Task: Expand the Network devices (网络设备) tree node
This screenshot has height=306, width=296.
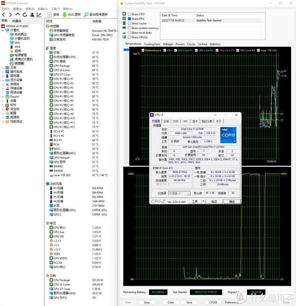Action: coord(3,92)
